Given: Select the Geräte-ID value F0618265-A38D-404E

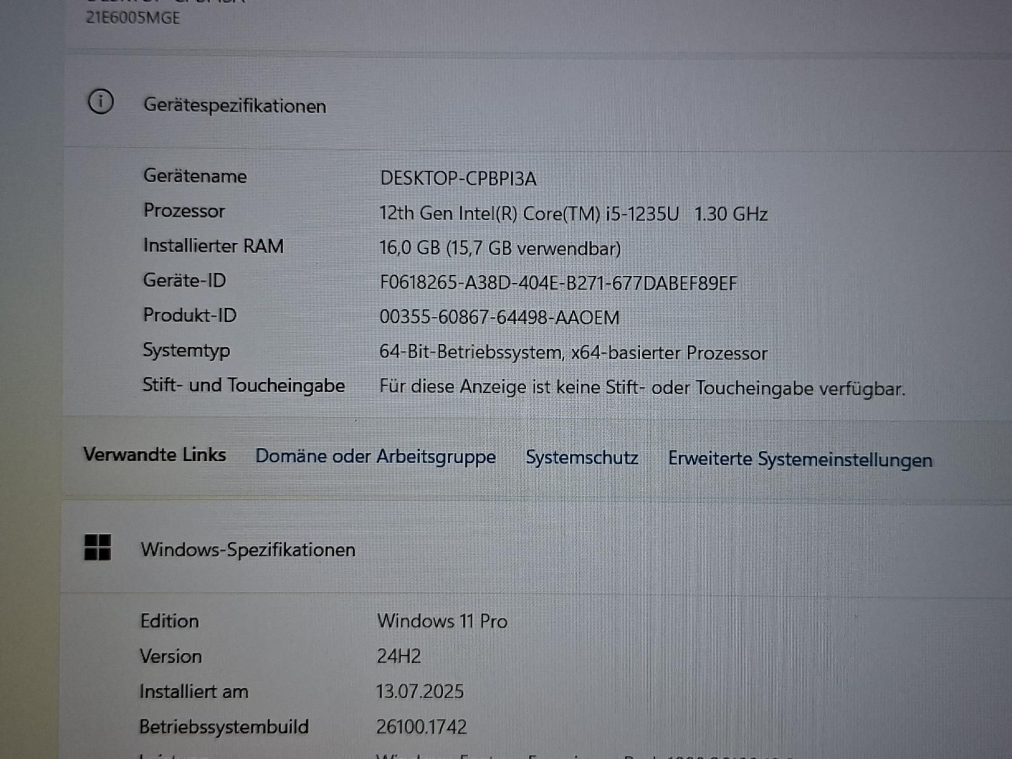Looking at the screenshot, I should tap(558, 283).
